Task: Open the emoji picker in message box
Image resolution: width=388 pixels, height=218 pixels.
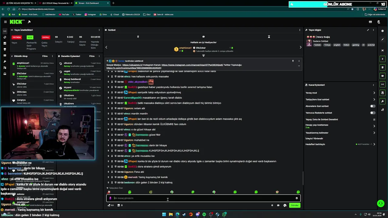Action: [x=297, y=198]
